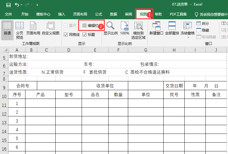Click the 送货性质: cell
The height and width of the screenshot is (154, 228).
pos(19,72)
